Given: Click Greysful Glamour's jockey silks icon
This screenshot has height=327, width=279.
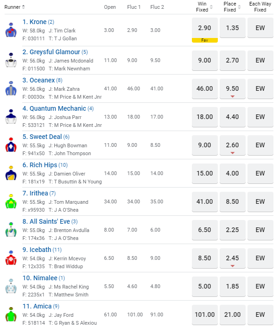Looking at the screenshot, I should (11, 60).
